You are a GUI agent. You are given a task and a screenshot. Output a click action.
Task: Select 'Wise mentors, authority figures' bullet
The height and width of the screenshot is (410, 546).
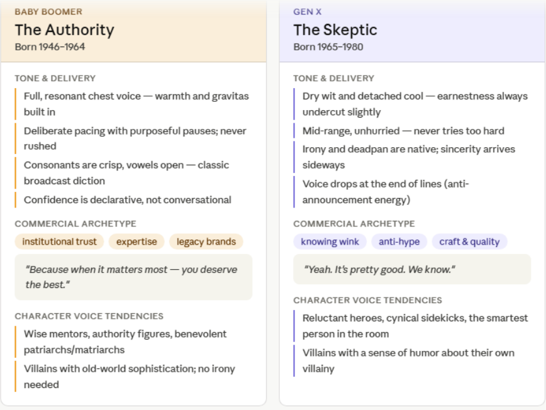coord(125,341)
